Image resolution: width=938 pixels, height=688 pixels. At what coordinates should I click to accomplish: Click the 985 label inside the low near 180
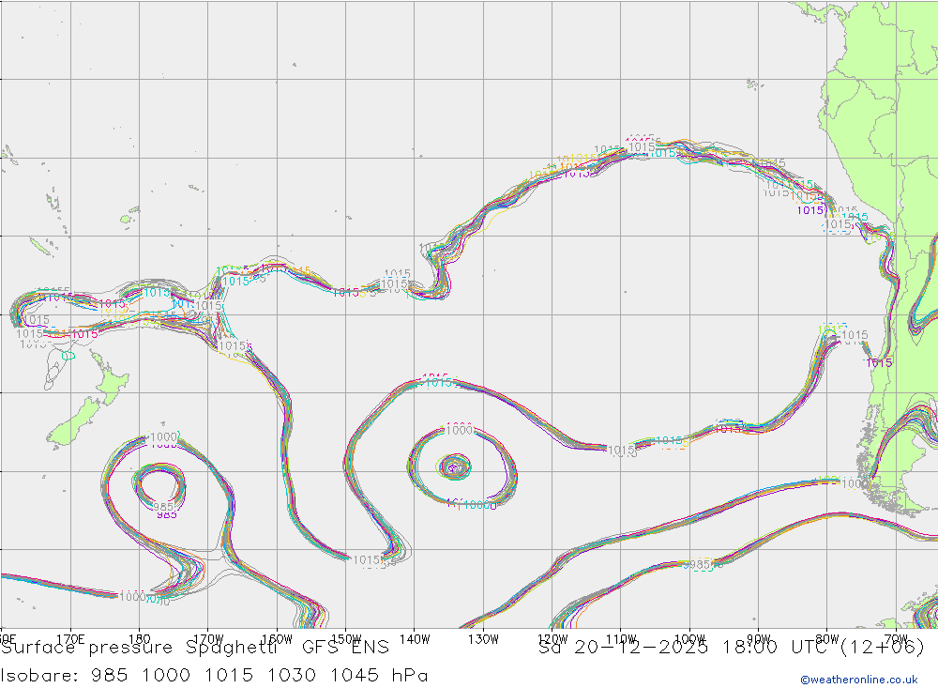coord(164,508)
